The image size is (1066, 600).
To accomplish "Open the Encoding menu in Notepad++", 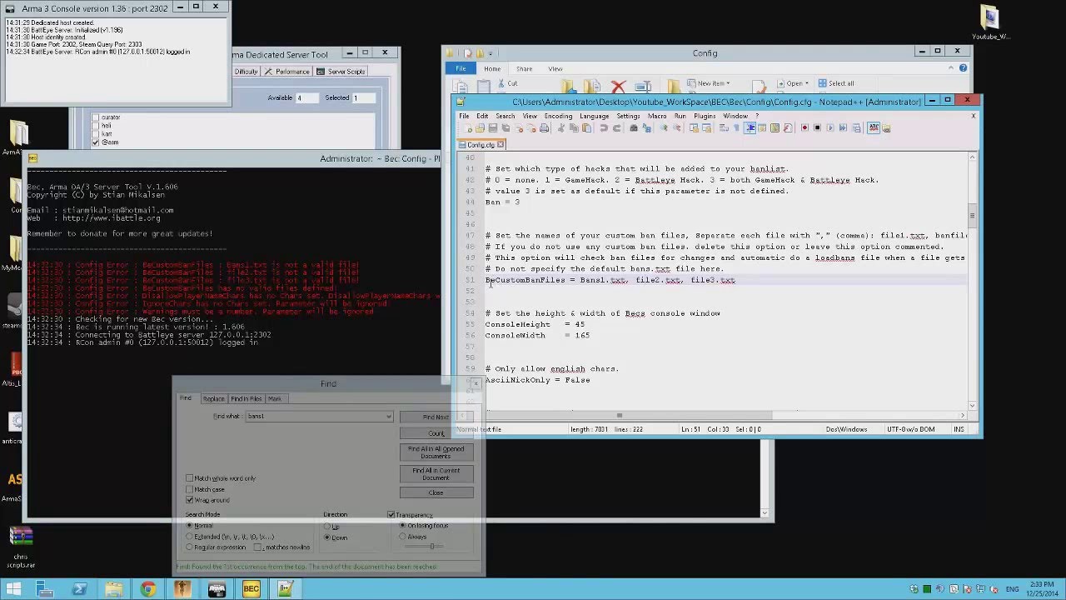I will (x=558, y=116).
